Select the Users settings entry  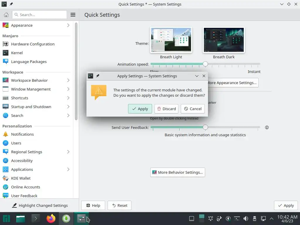(36, 143)
